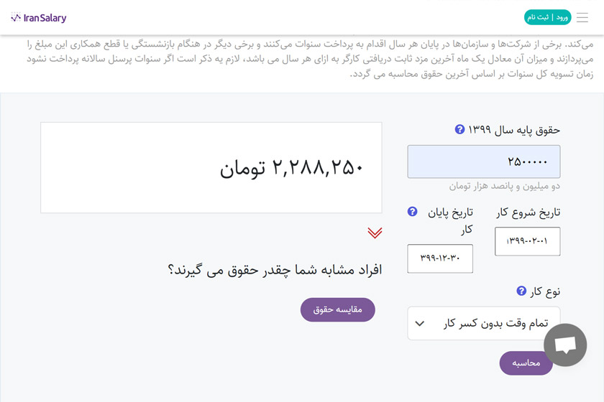Click the IranSalary logo
The height and width of the screenshot is (402, 604).
[39, 17]
